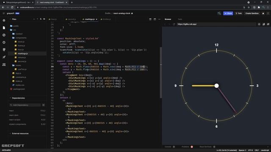Screen dimensions: 271x152
Task: Click the notifications bell icon
Action: [263, 13]
